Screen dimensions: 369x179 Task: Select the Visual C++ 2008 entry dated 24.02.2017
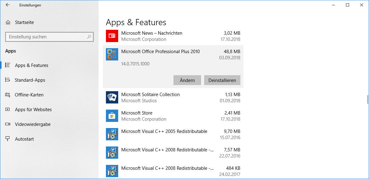[x=173, y=171]
